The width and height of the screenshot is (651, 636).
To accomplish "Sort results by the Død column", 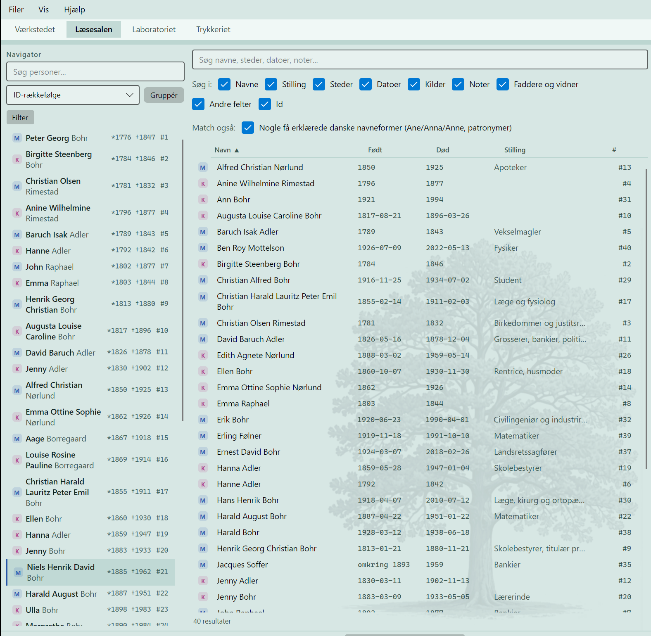I will pos(443,150).
